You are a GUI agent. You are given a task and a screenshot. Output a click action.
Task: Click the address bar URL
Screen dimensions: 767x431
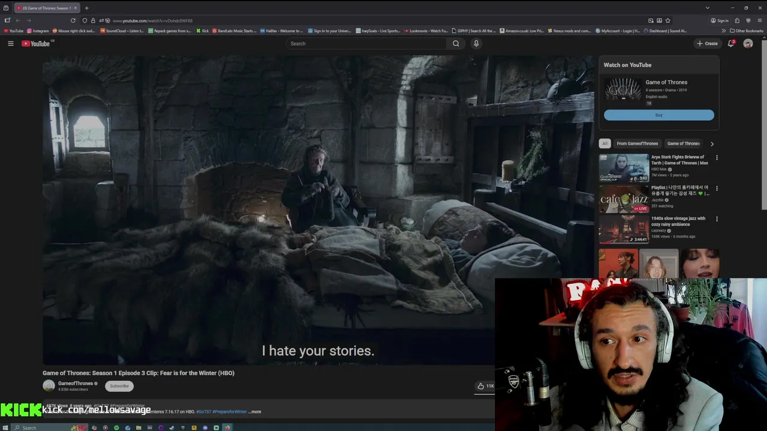[x=152, y=21]
